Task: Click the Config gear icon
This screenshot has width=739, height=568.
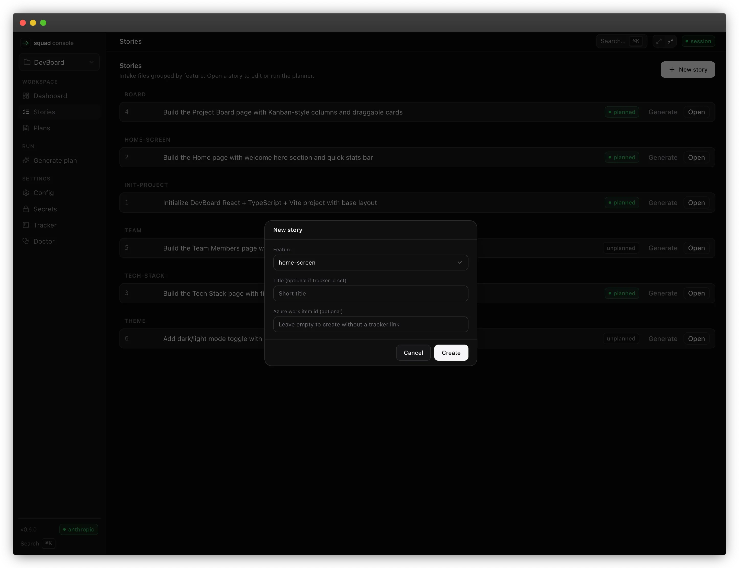Action: pyautogui.click(x=26, y=193)
